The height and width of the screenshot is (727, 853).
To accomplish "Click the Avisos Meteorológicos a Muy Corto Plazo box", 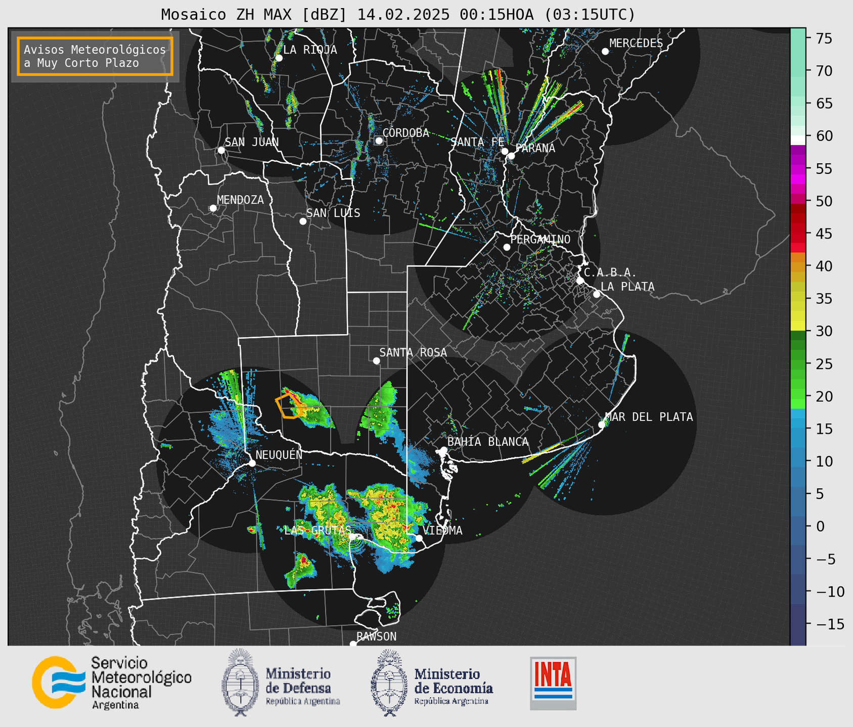I will tap(95, 56).
